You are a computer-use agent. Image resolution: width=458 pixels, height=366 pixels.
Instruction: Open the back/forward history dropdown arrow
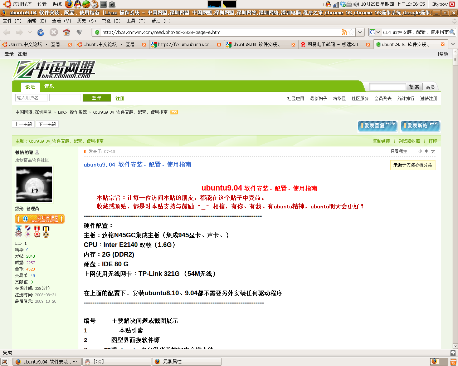click(x=30, y=32)
